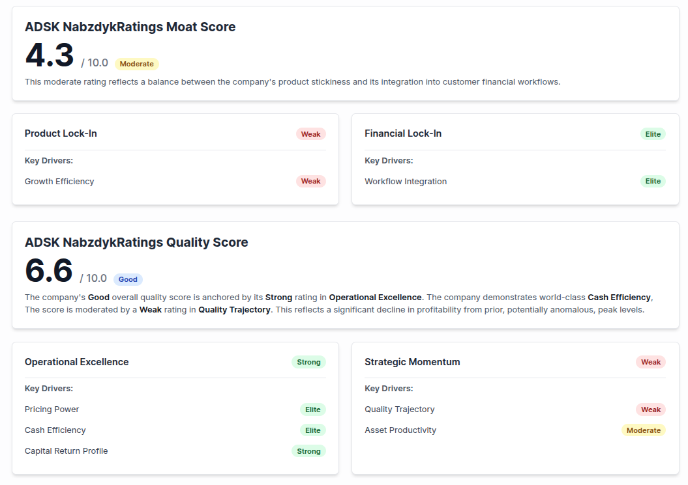Click Key Drivers label in Operational Excellence card
This screenshot has width=688, height=485.
pos(49,389)
